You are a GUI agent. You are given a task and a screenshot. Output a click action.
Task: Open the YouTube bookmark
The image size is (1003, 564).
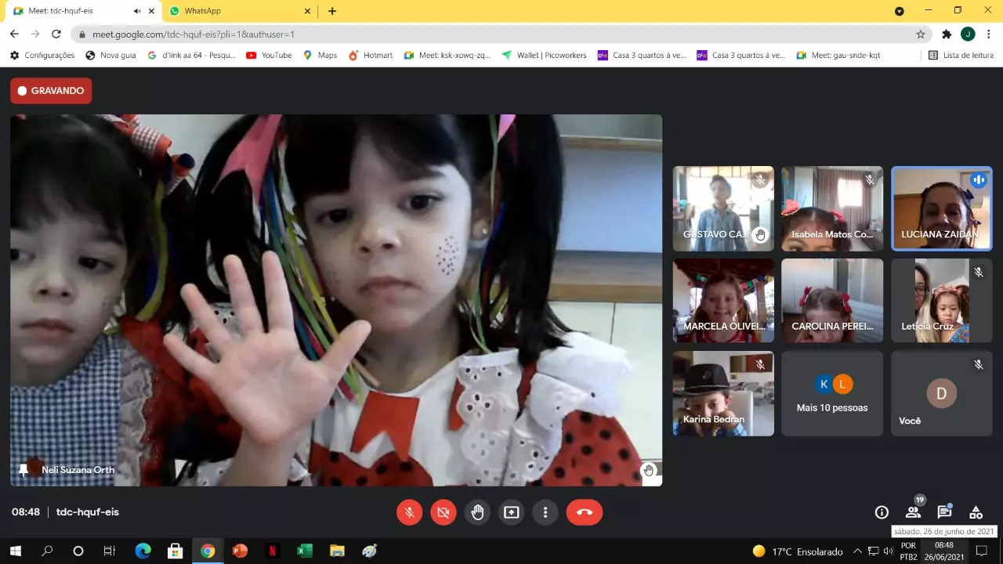pyautogui.click(x=269, y=56)
